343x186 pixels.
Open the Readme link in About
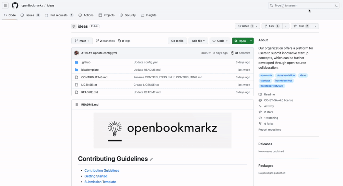[267, 94]
